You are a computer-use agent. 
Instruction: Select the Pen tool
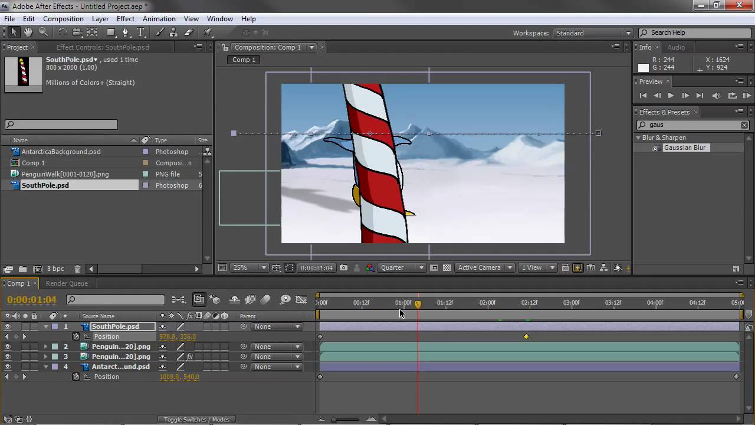(x=125, y=32)
